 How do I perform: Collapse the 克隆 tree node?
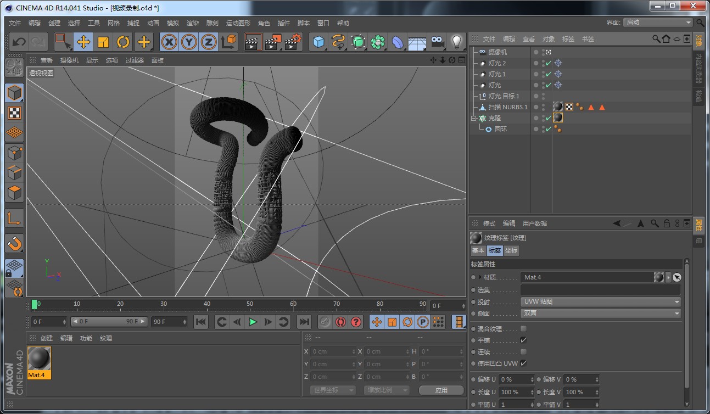473,118
